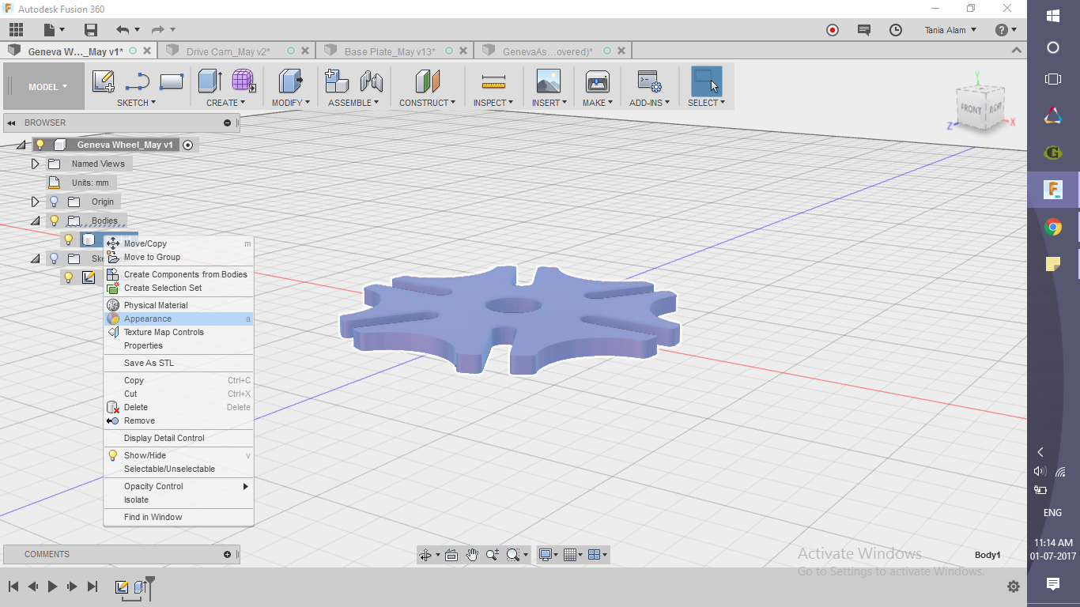The image size is (1080, 607).
Task: Click the Undo arrow
Action: 122,30
